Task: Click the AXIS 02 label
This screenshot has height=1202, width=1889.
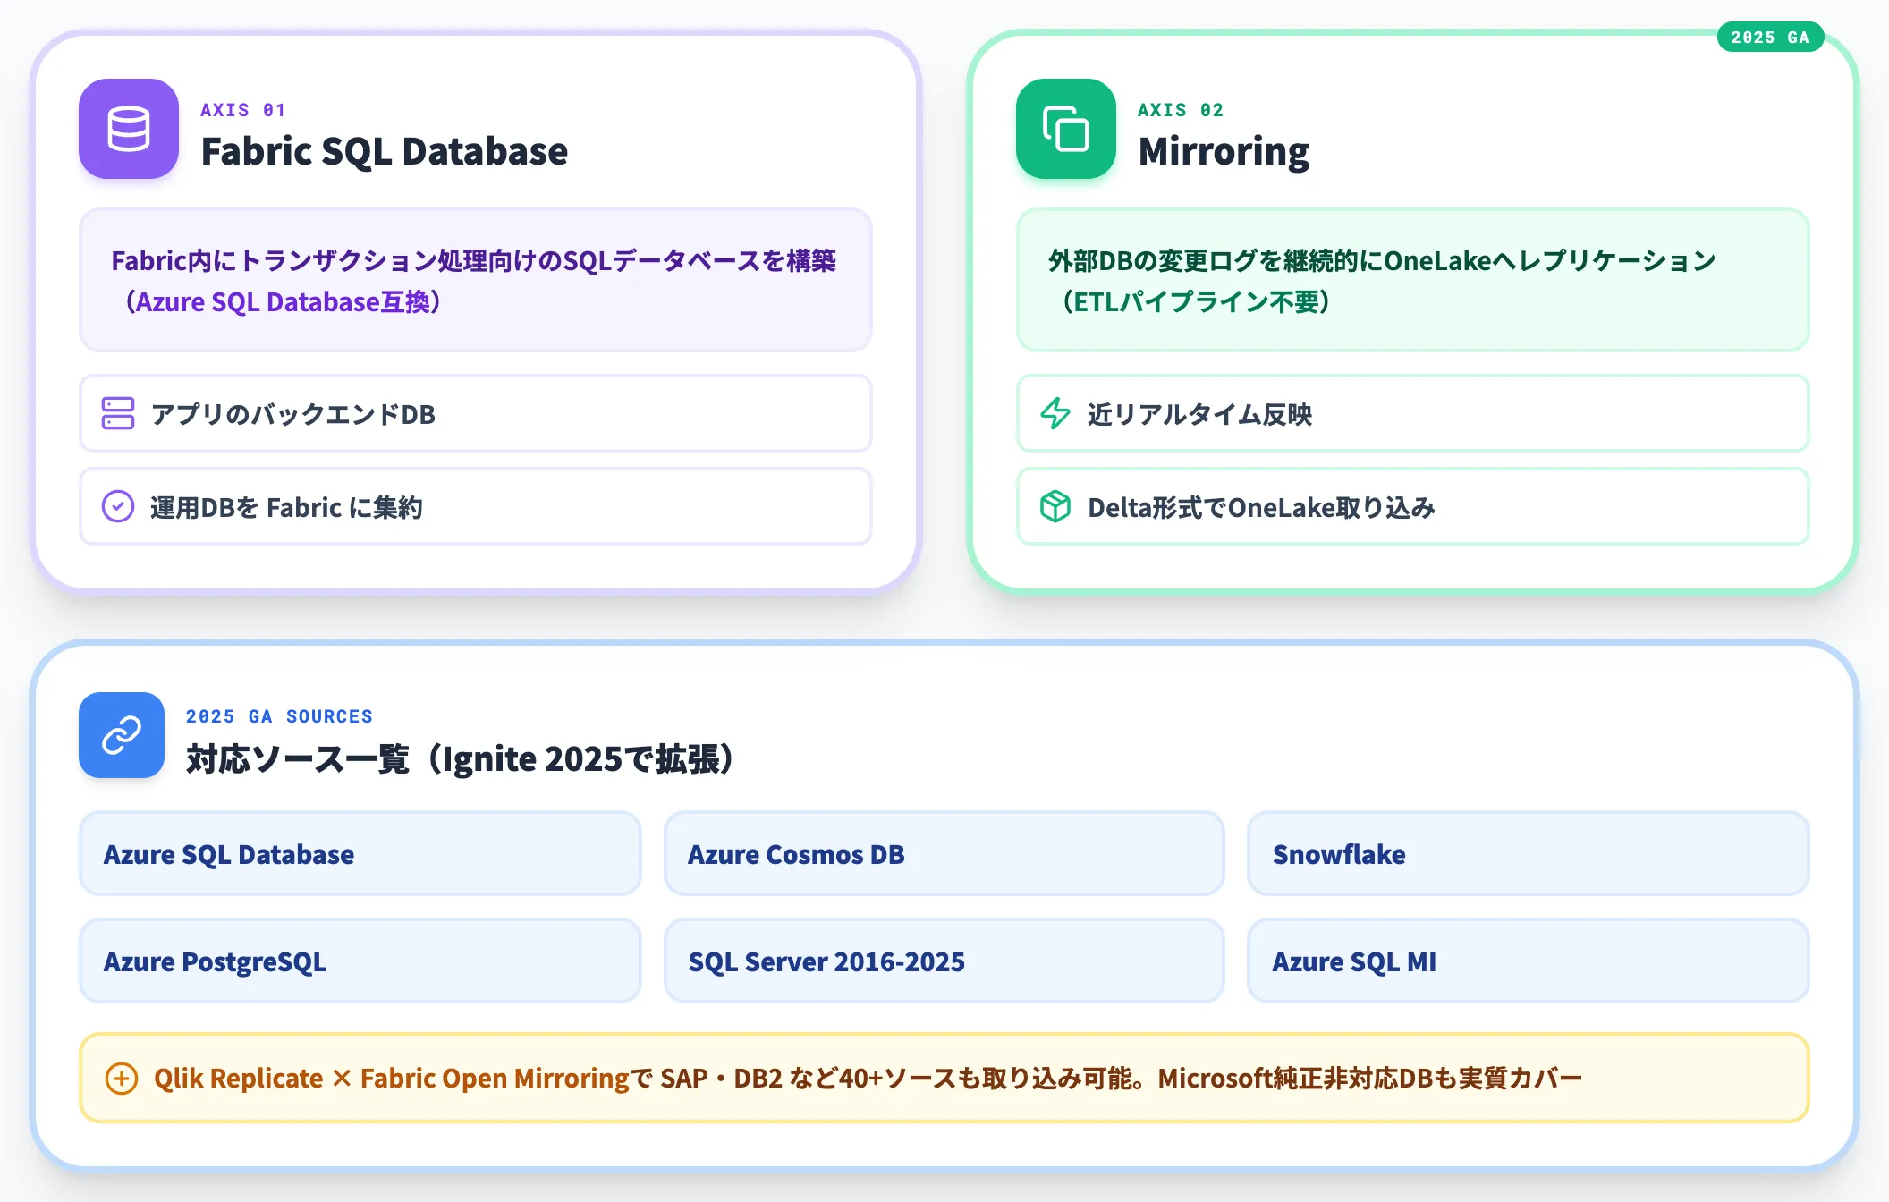Action: tap(1181, 109)
